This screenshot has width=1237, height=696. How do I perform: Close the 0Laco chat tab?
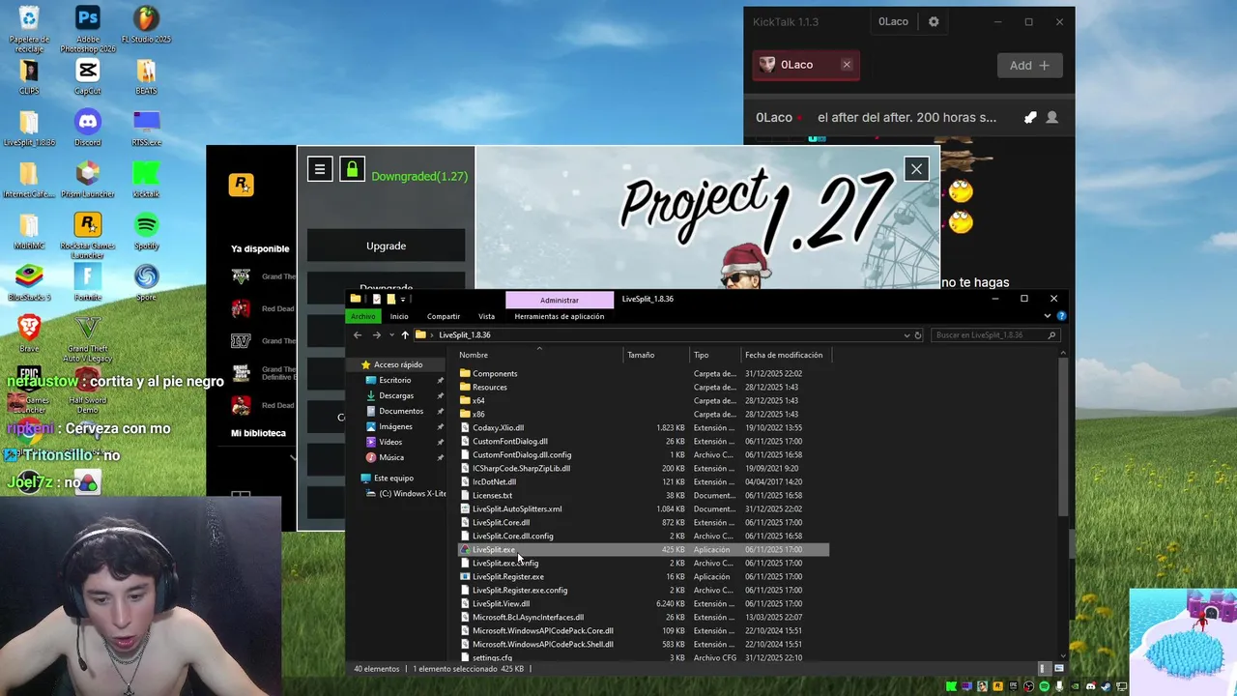coord(847,65)
